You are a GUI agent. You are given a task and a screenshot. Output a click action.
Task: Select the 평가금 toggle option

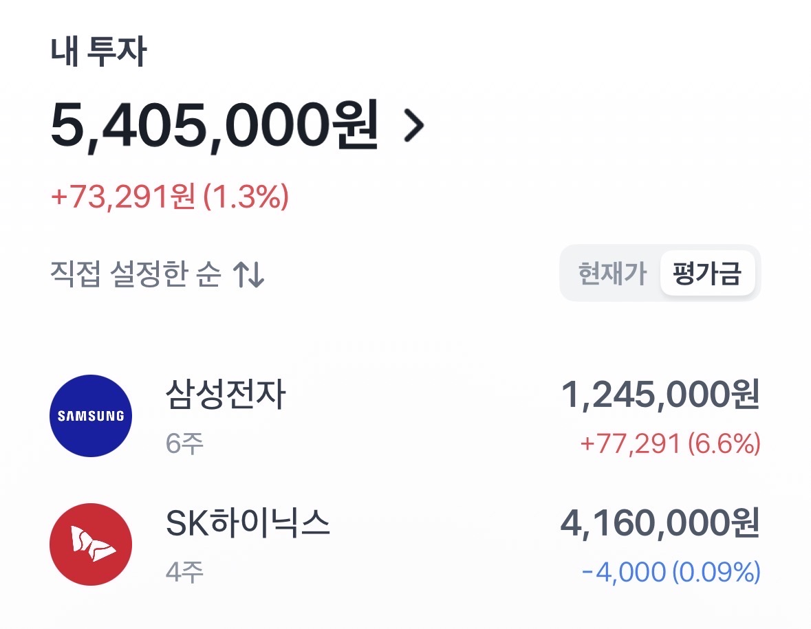(x=707, y=274)
